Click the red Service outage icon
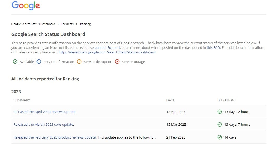 point(117,62)
